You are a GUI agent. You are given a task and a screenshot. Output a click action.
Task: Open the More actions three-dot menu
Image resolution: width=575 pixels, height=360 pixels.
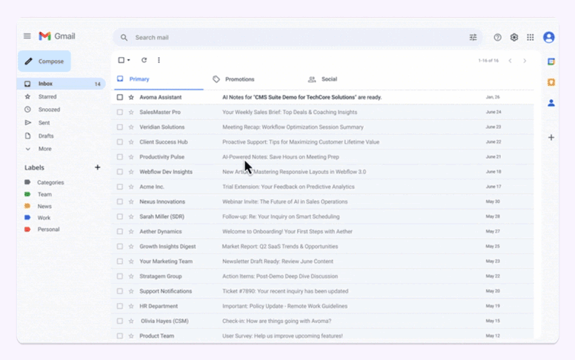tap(159, 60)
